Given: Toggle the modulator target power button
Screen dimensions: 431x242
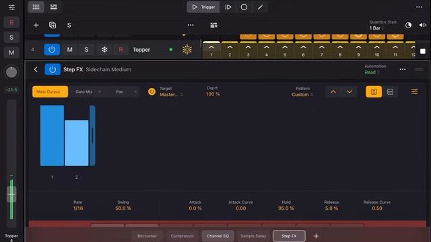Looking at the screenshot, I should [152, 91].
